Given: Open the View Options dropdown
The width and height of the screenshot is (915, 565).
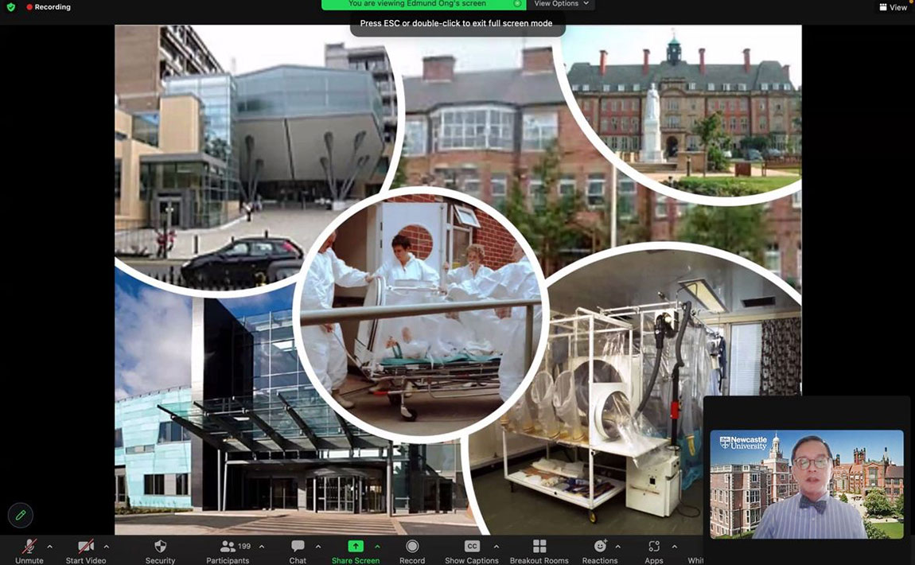Looking at the screenshot, I should (x=561, y=4).
